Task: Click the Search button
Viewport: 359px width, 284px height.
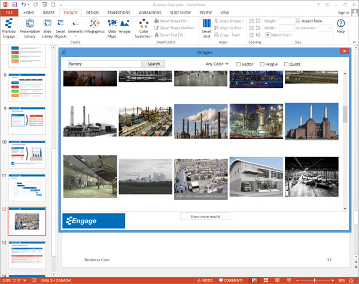Action: [x=154, y=64]
